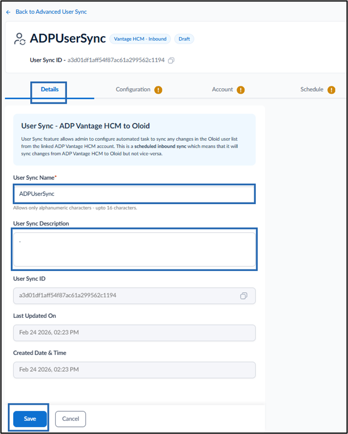Click the user sync icon beside ADPUserSync title
This screenshot has height=434, width=348.
click(20, 39)
